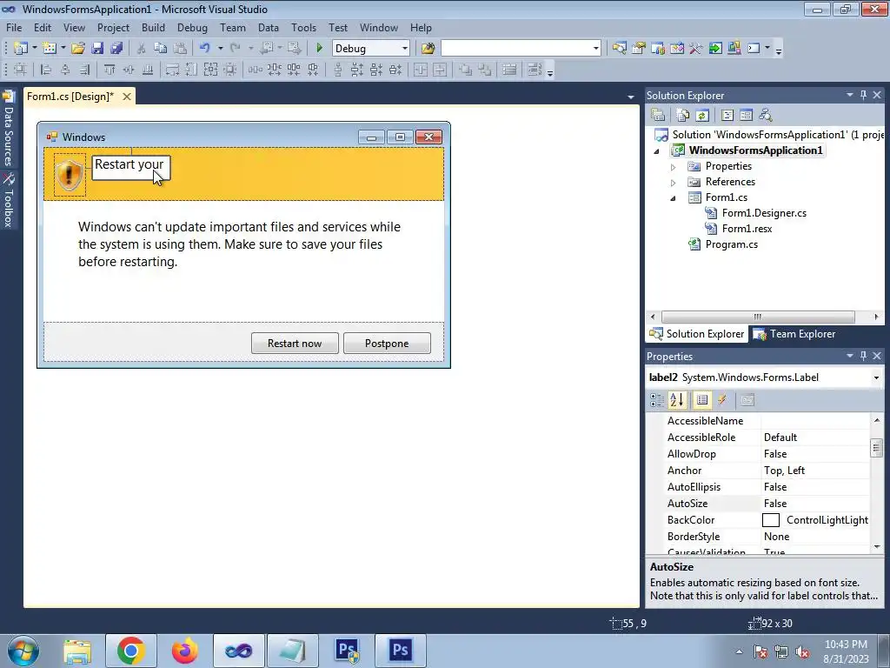The width and height of the screenshot is (890, 668).
Task: Toggle Alphabetical sort in Properties panel
Action: pos(676,400)
